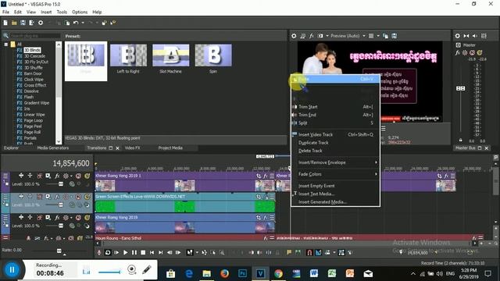Open Track FX on first video track
The image size is (500, 281).
(57, 176)
